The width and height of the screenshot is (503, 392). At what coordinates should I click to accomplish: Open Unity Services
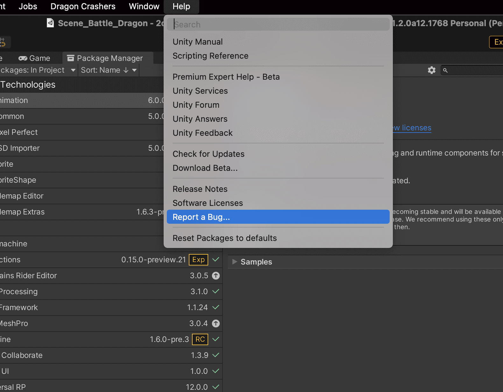(278, 91)
